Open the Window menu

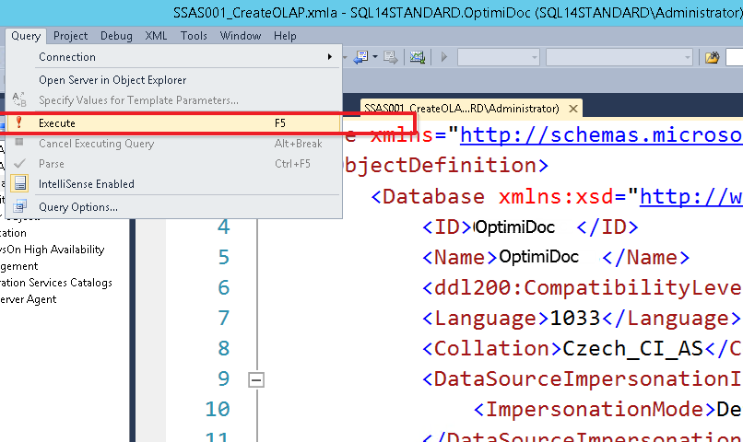click(240, 36)
